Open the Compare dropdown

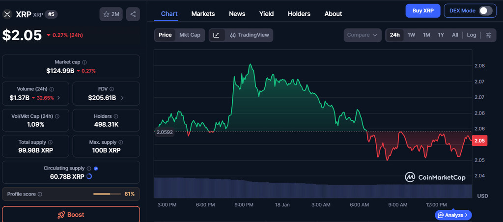point(363,35)
